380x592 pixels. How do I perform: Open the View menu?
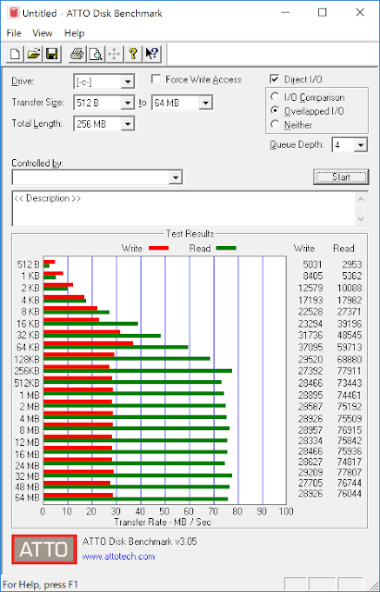click(x=43, y=33)
